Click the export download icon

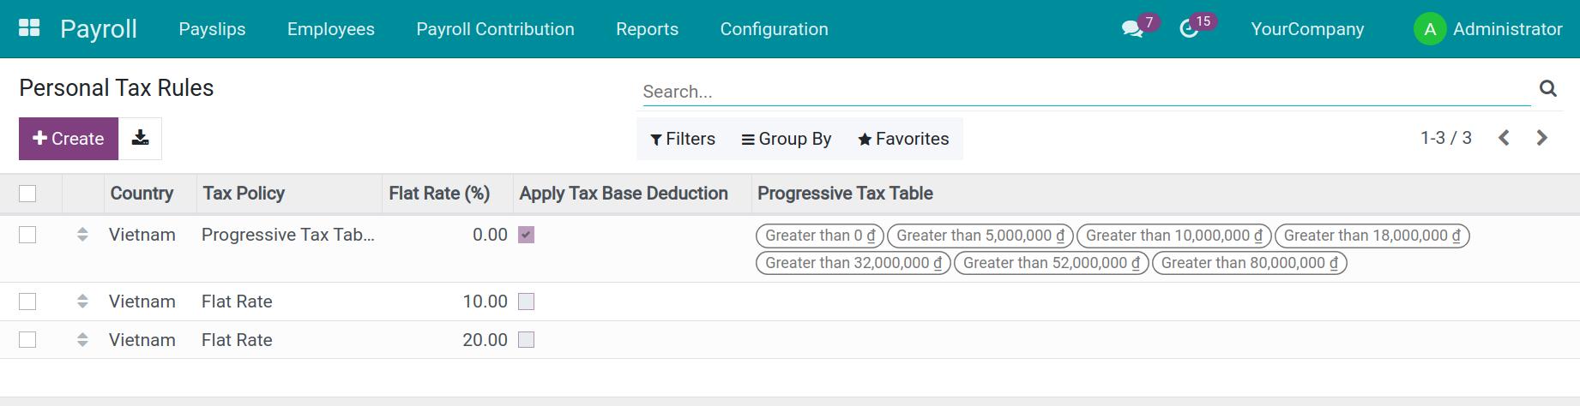point(140,139)
